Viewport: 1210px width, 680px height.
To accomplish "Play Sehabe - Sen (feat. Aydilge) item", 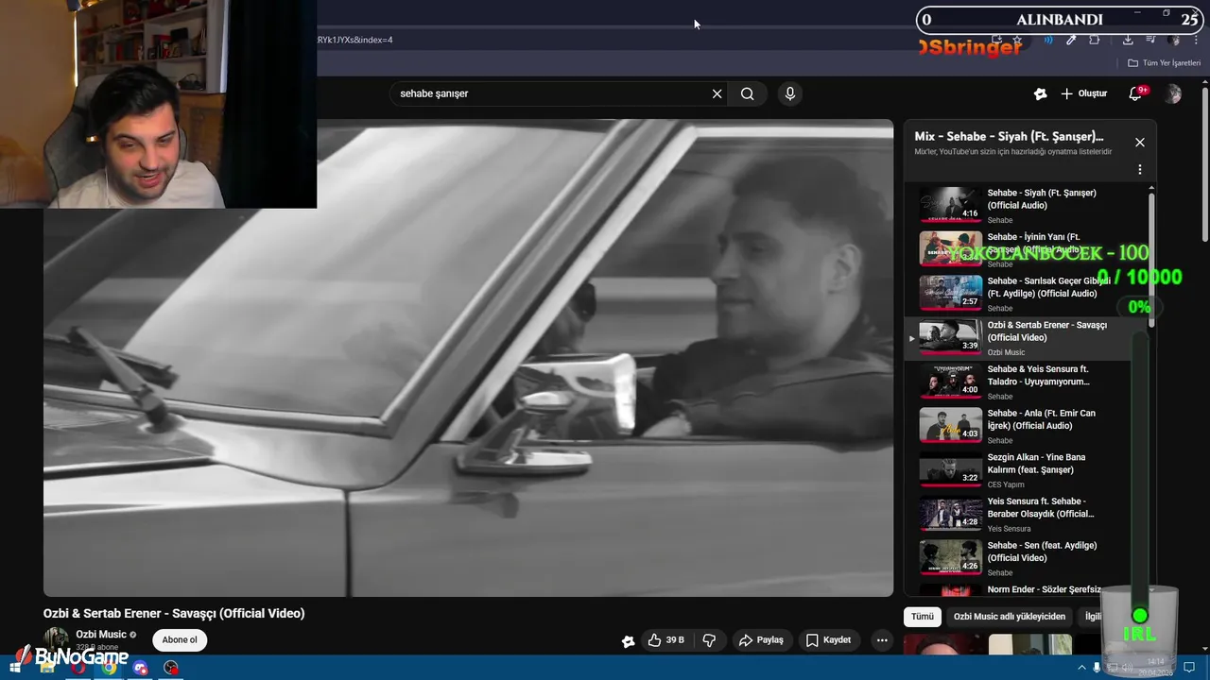I will point(1025,558).
